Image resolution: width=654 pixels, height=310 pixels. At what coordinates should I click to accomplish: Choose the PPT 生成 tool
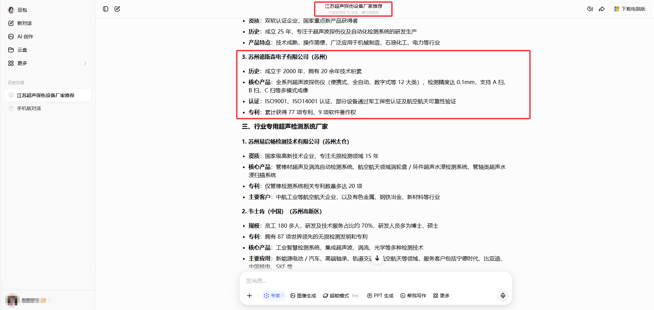click(x=380, y=296)
